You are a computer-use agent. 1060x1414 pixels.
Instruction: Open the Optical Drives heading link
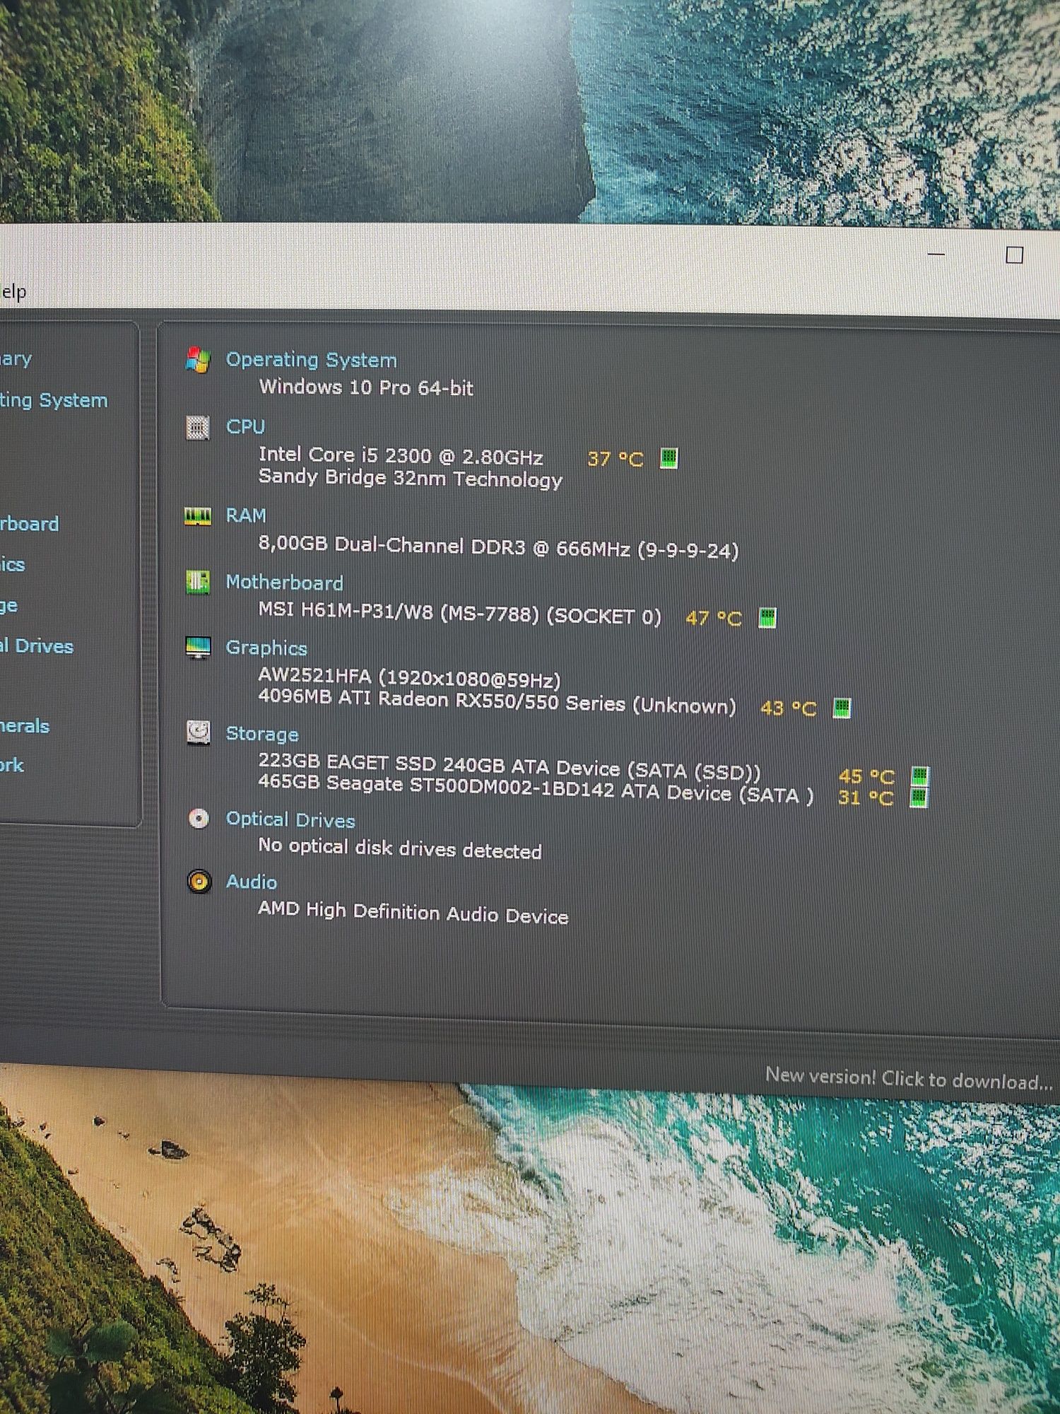click(x=290, y=819)
